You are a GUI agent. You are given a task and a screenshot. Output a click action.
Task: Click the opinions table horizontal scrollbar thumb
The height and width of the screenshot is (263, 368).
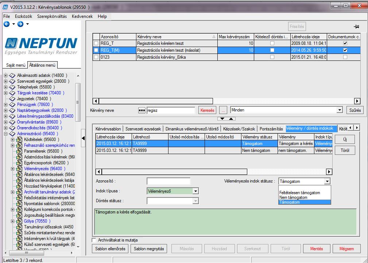(174, 172)
